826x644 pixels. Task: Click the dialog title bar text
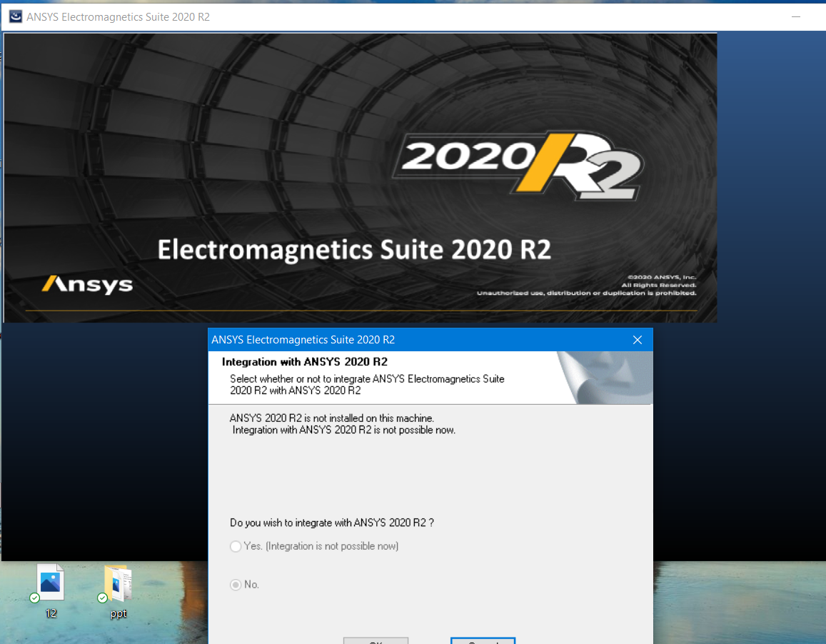point(303,340)
